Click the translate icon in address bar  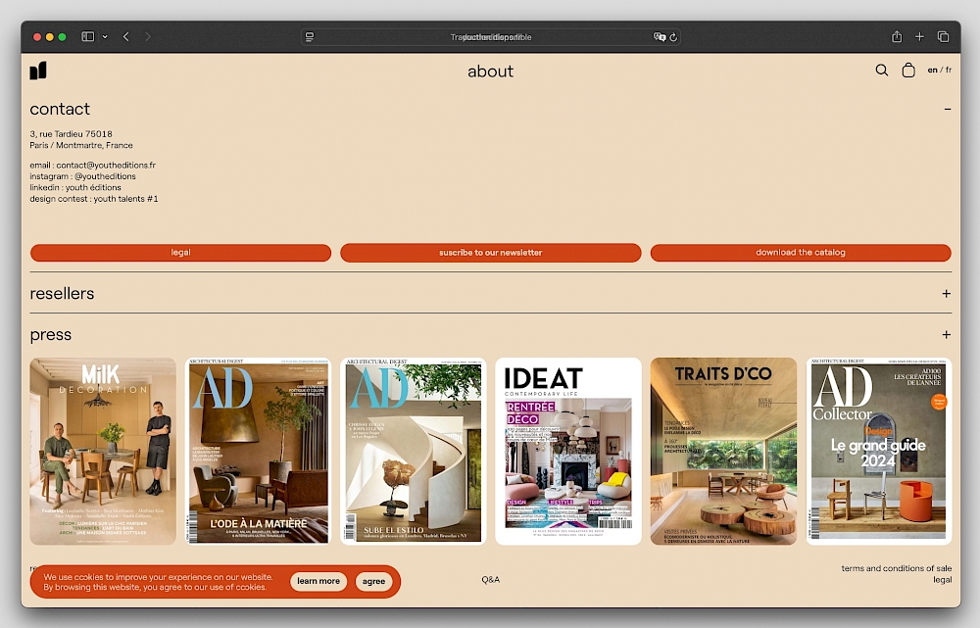pos(660,37)
